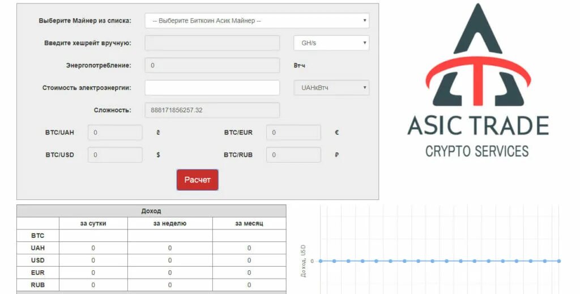Click the ASIC Trade logo
Viewport: 580px width, 294px height.
click(477, 80)
